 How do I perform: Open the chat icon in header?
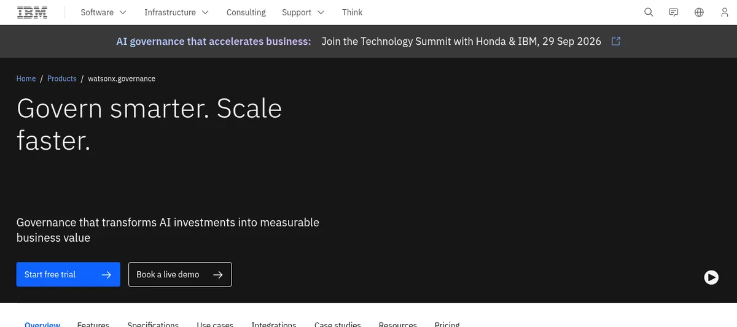tap(674, 12)
